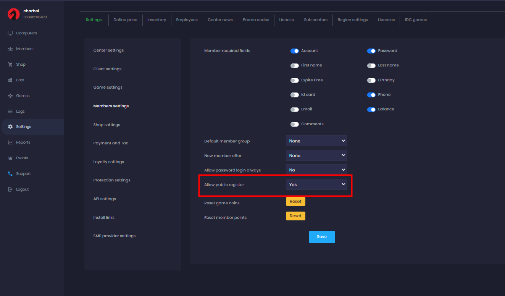Expand the Allow public register dropdown
The width and height of the screenshot is (505, 296).
316,184
